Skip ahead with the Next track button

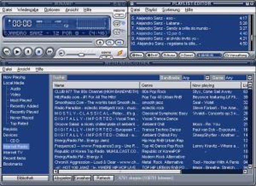tap(50, 52)
